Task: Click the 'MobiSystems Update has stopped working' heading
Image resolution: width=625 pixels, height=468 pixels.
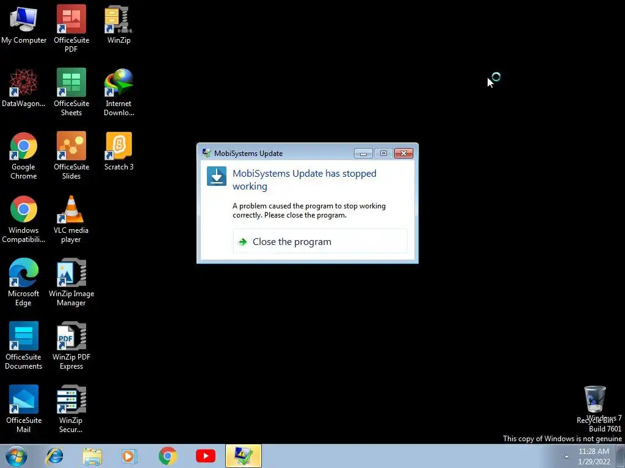Action: click(304, 180)
